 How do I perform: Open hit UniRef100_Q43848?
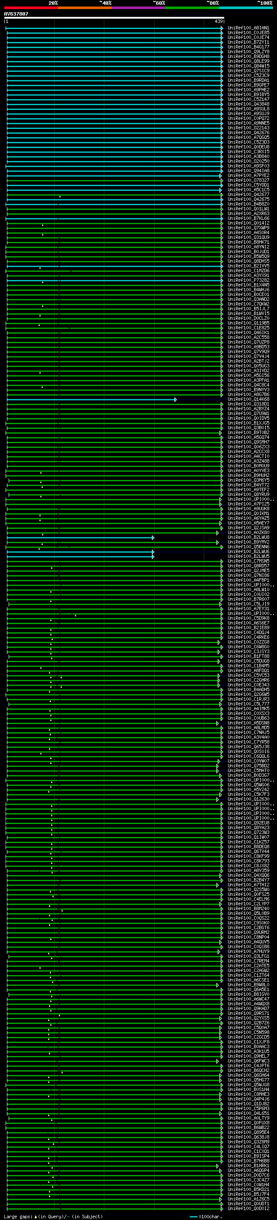tap(248, 104)
